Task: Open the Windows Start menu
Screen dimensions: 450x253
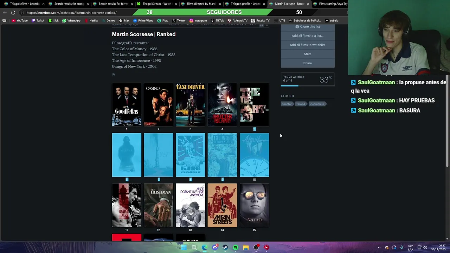Action: (x=184, y=247)
